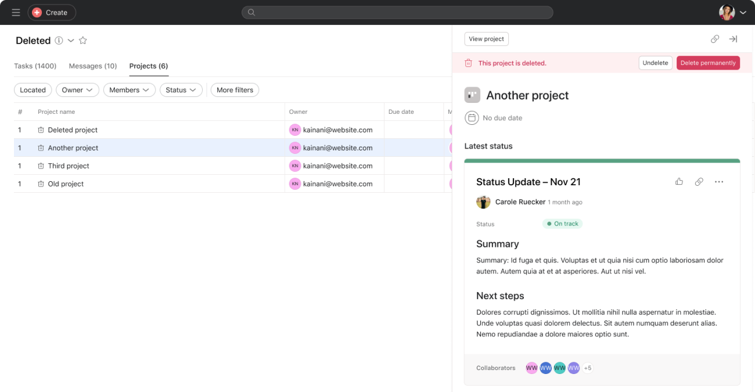This screenshot has width=755, height=392.
Task: Open the Members filter dropdown
Action: 130,90
